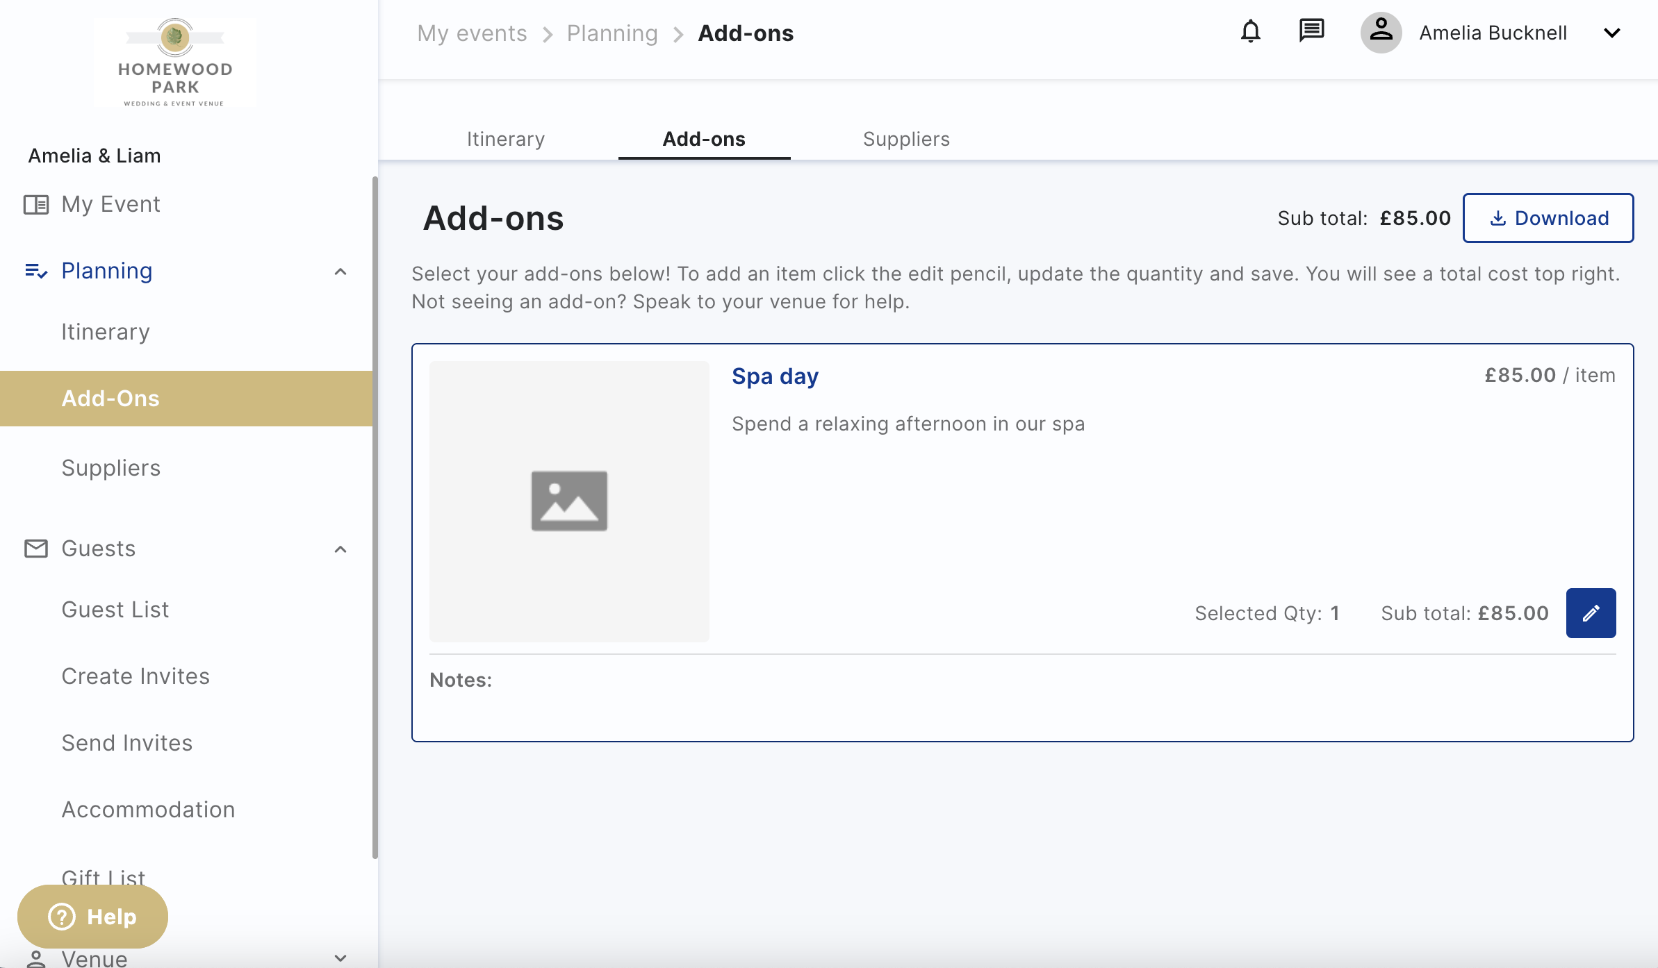Click the Spa day description text
The image size is (1658, 968).
908,424
